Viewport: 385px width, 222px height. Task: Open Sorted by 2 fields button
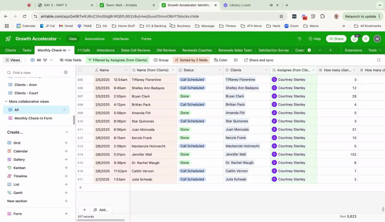(x=192, y=60)
